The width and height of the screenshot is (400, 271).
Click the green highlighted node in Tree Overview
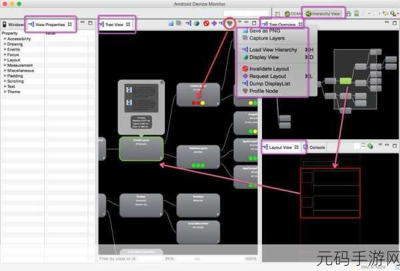coord(345,81)
